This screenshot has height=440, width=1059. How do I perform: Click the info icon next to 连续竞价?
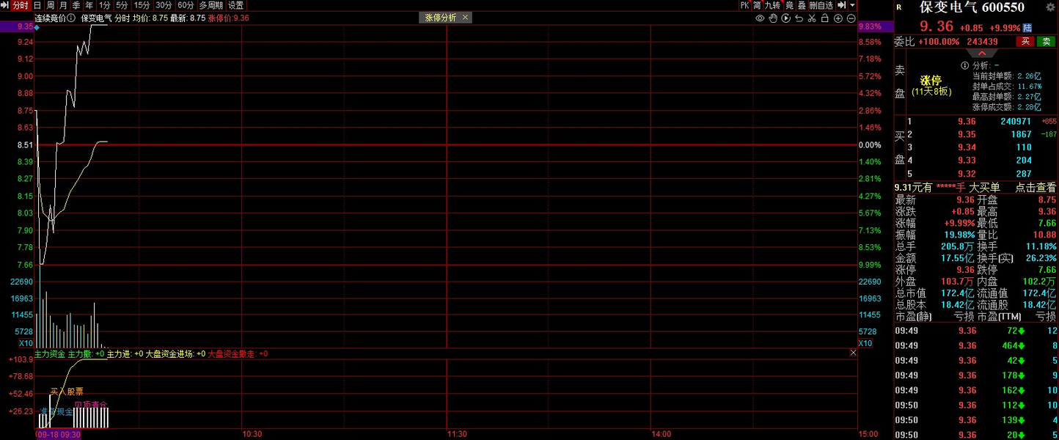click(x=70, y=18)
